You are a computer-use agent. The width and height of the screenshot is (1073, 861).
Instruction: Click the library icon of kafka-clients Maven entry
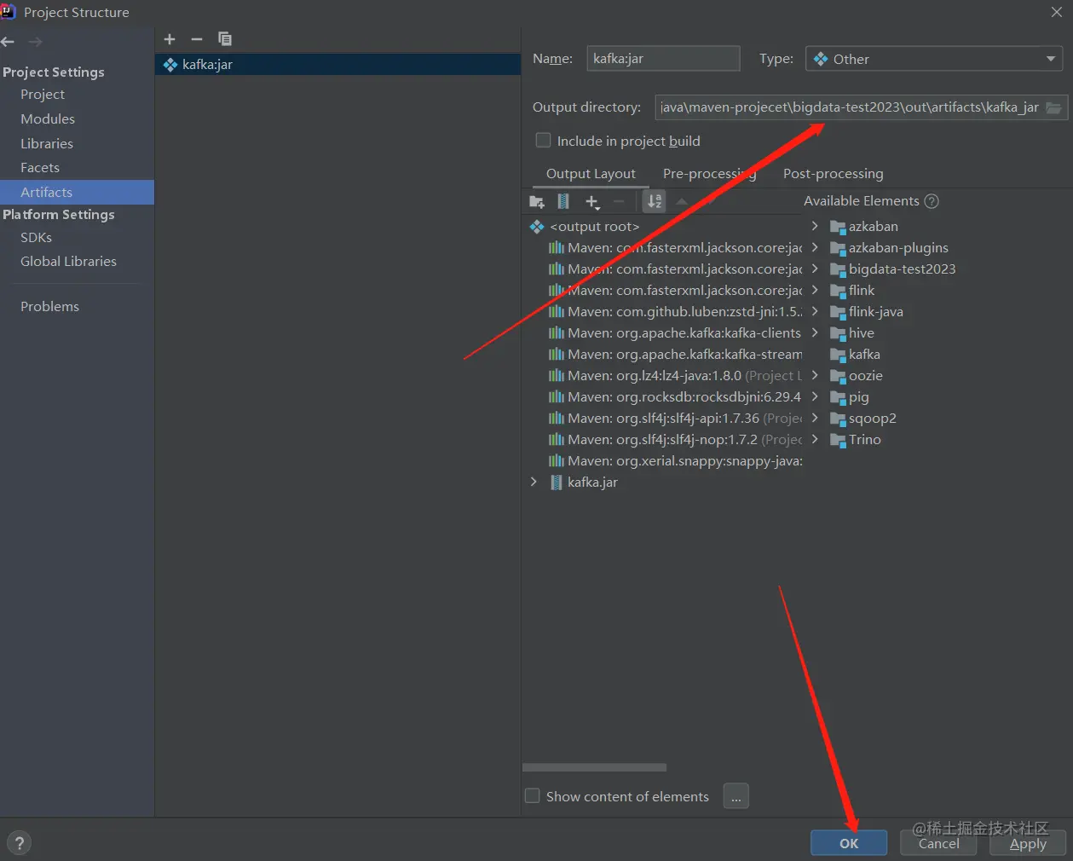click(556, 333)
